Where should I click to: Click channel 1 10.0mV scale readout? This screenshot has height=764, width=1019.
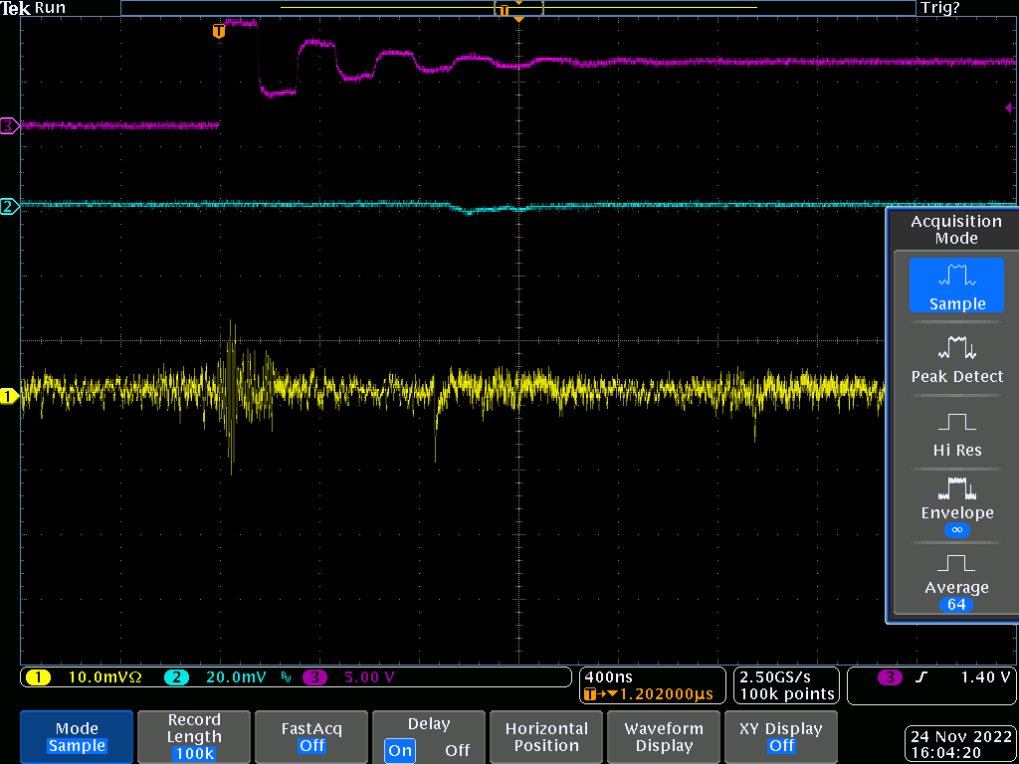(x=103, y=677)
